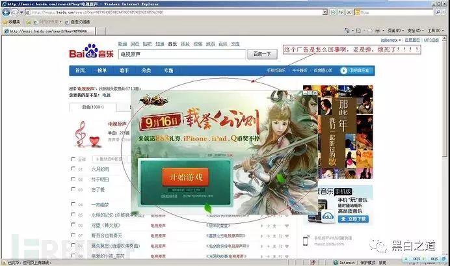
Task: Click the 网页 link above the search box
Action: (135, 44)
